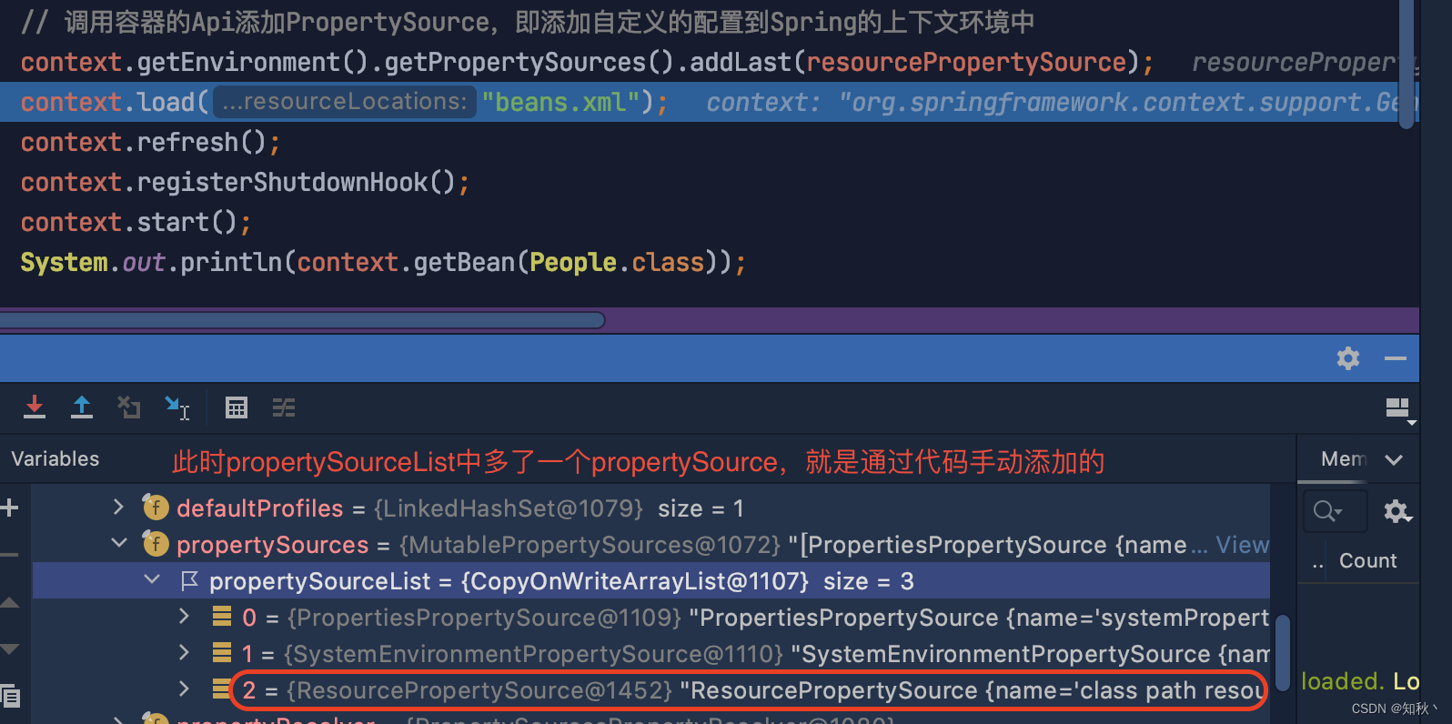Select ResourcePropertySource@1452 entry
Viewport: 1452px width, 724px height.
click(749, 690)
